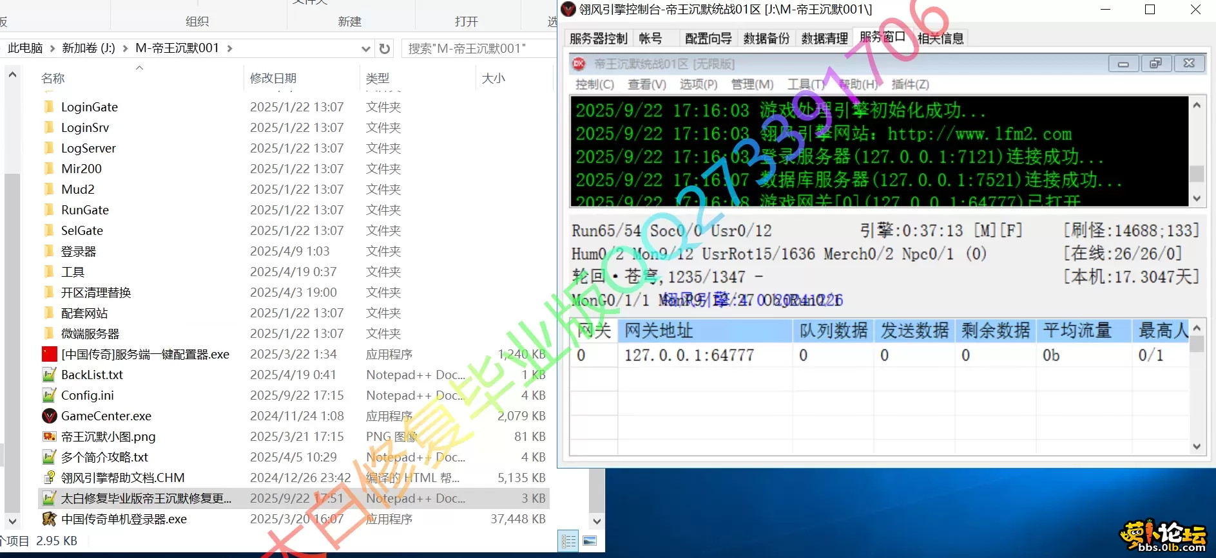The width and height of the screenshot is (1216, 558).
Task: Expand chevron after 新加卷 (J:) breadcrumb
Action: 124,48
